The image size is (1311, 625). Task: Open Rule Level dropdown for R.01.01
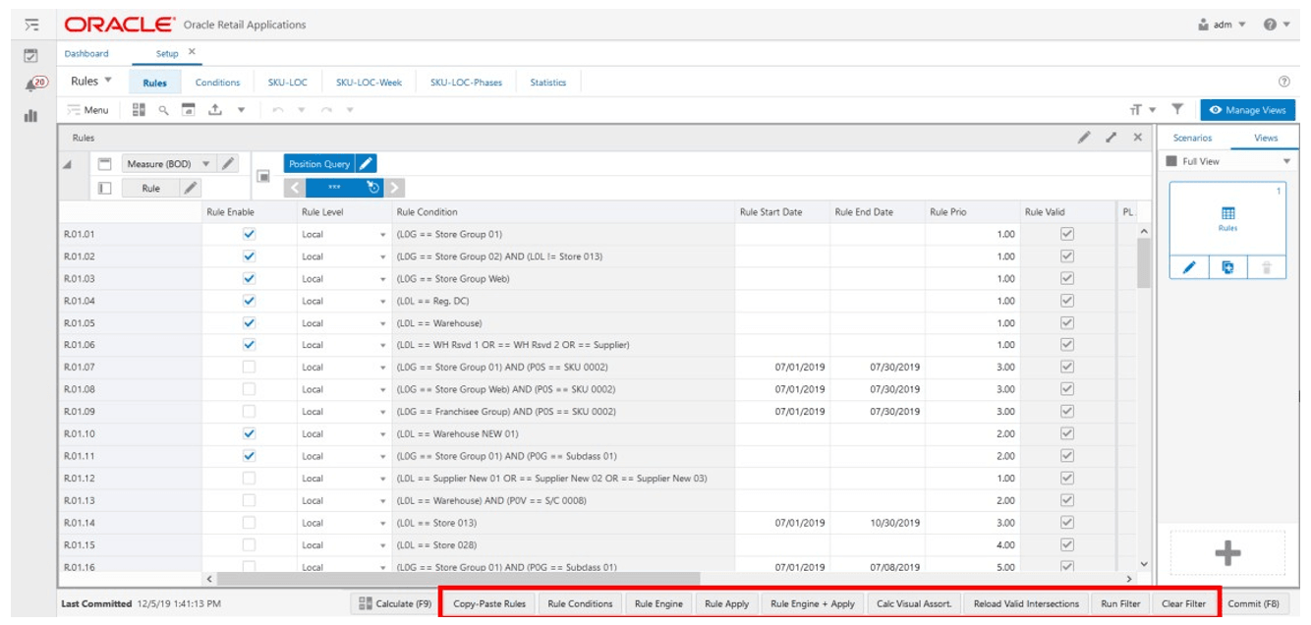point(382,235)
